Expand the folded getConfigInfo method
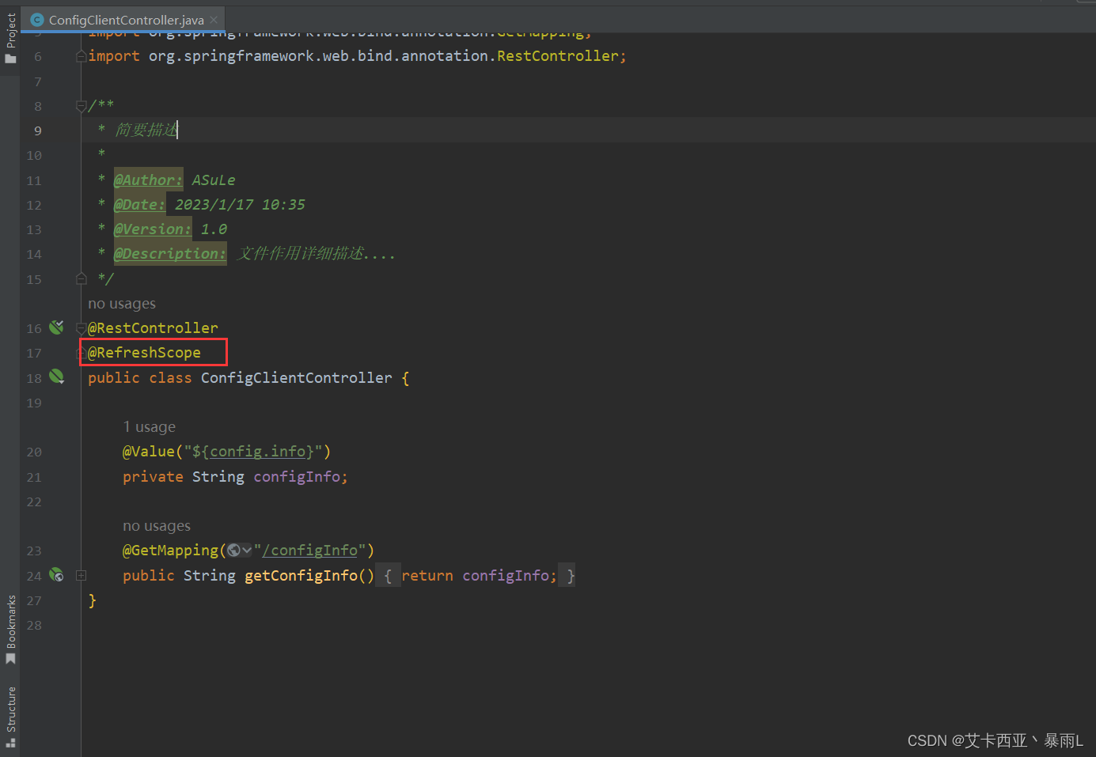 pyautogui.click(x=81, y=576)
